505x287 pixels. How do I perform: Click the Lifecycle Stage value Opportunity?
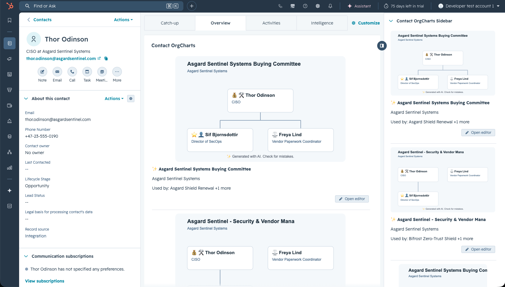pos(37,186)
